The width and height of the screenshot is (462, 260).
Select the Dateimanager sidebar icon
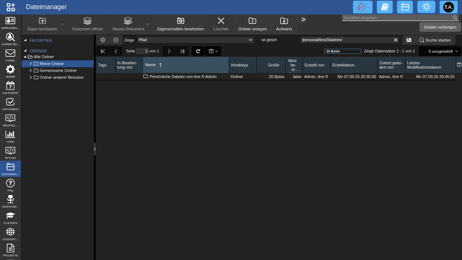(x=10, y=169)
